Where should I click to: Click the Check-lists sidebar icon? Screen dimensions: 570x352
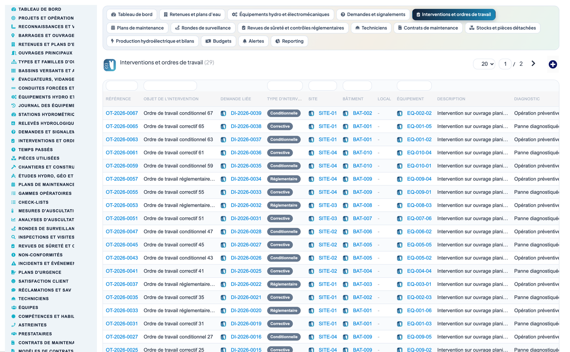click(x=13, y=202)
